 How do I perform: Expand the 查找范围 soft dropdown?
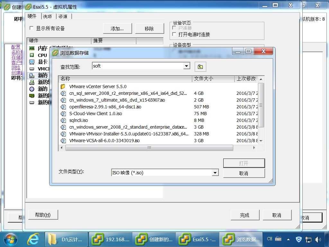point(186,66)
